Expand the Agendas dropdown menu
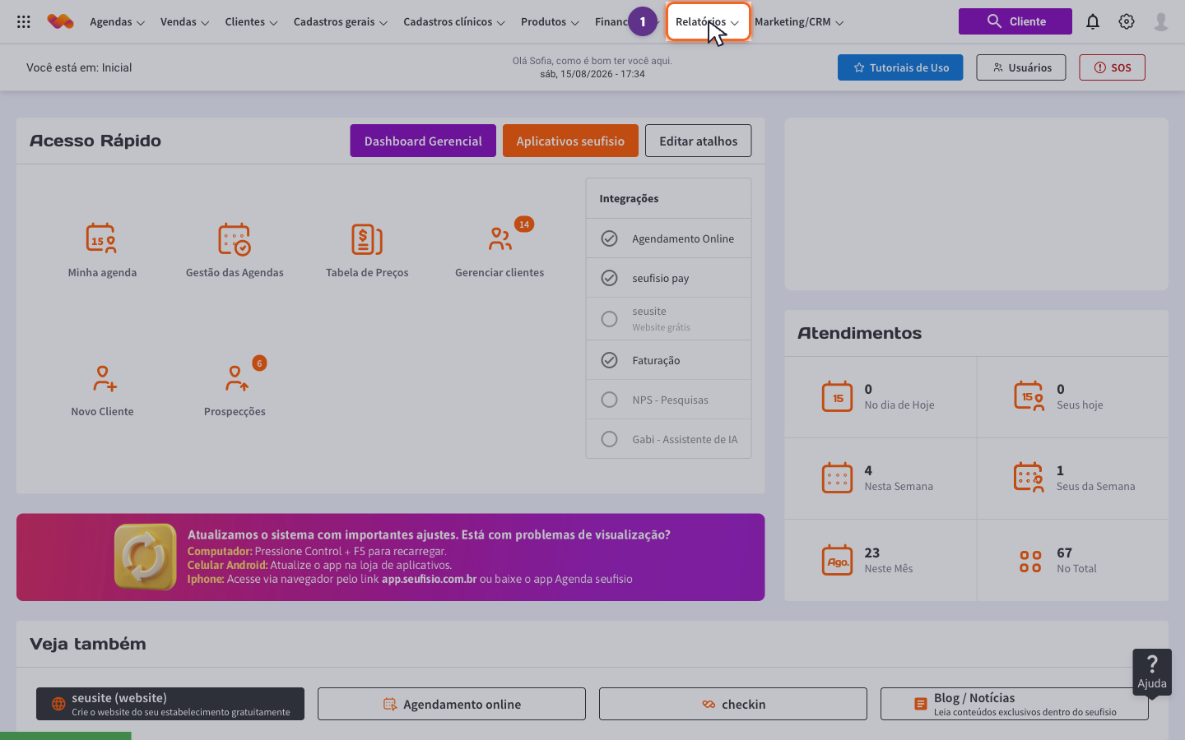This screenshot has height=740, width=1185. point(117,22)
